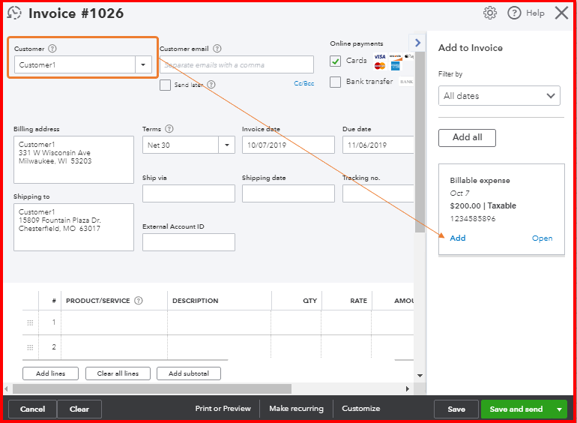Click Clear all lines button
Viewport: 577px width, 423px height.
click(118, 373)
